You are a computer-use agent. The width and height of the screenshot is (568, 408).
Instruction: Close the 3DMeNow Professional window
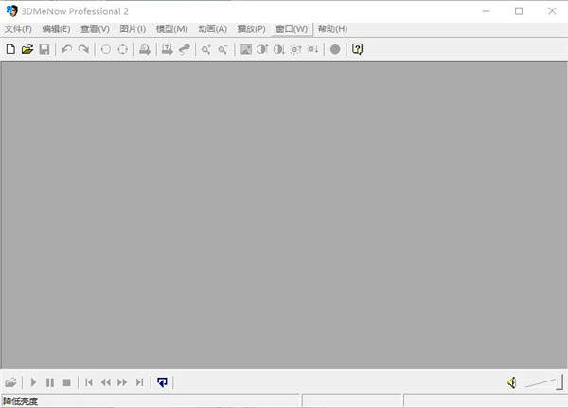coord(552,11)
